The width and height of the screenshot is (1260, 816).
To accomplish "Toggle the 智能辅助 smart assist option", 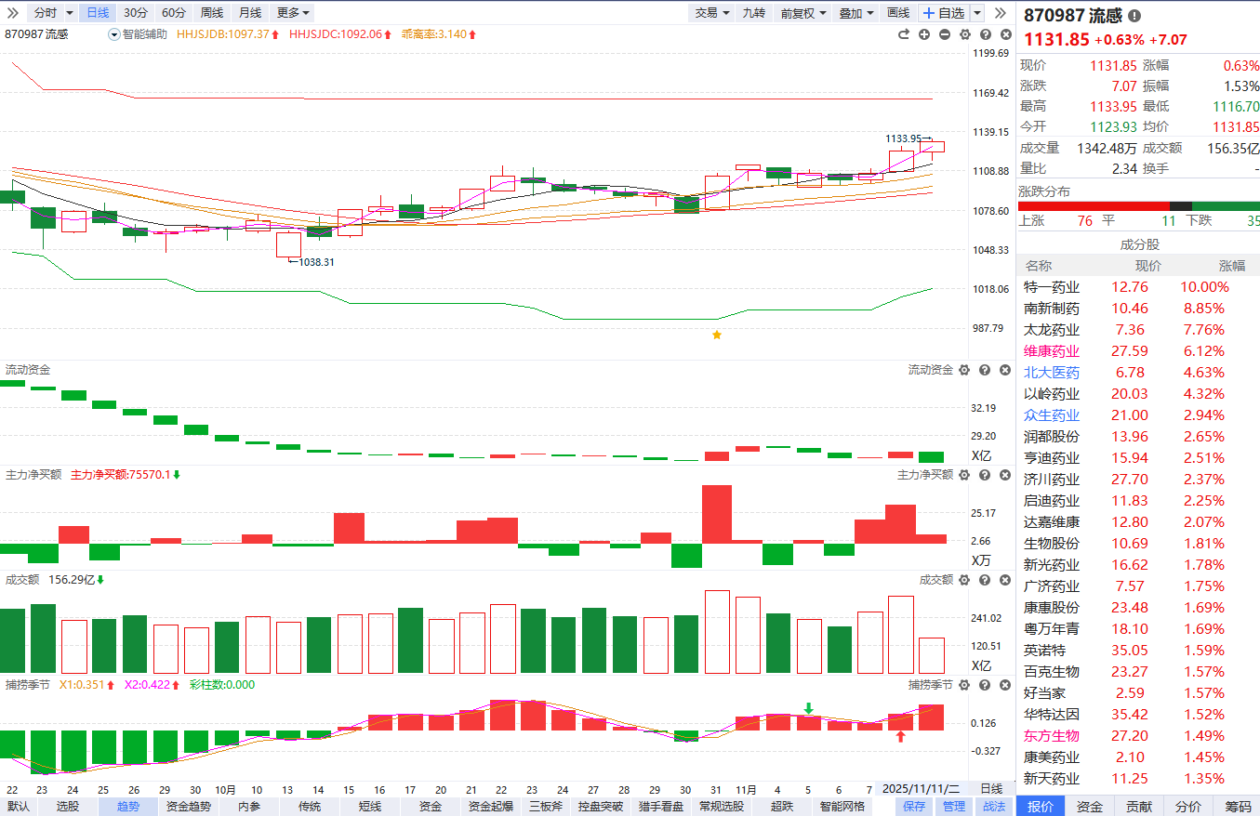I will 138,34.
